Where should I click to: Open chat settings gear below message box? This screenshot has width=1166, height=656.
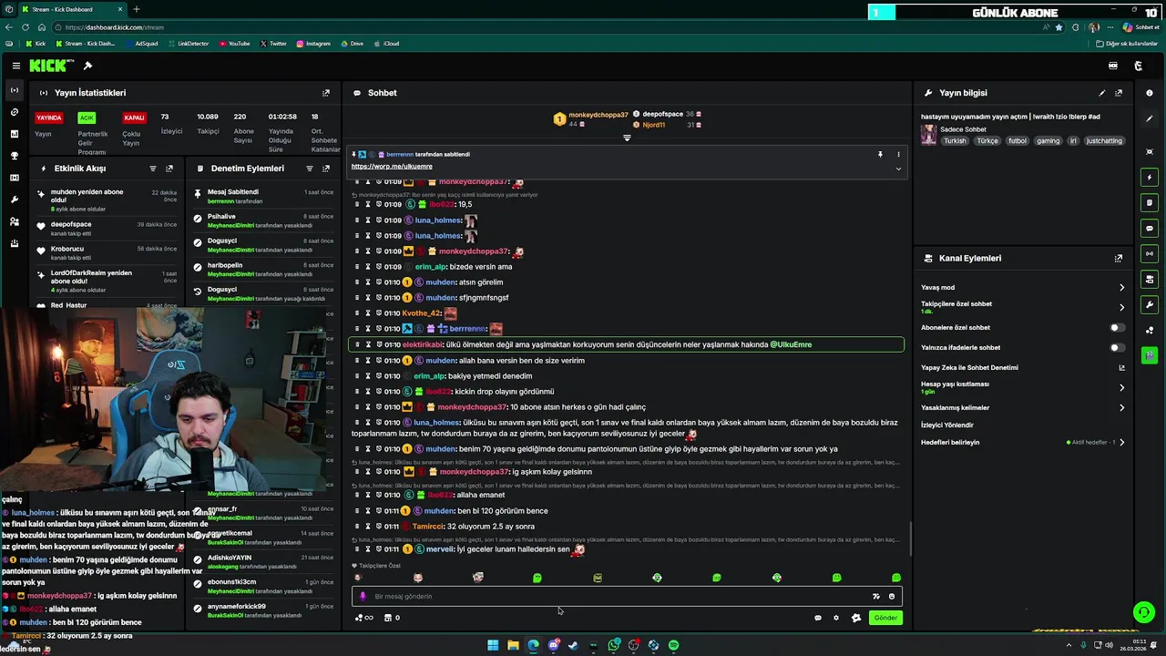(x=836, y=618)
